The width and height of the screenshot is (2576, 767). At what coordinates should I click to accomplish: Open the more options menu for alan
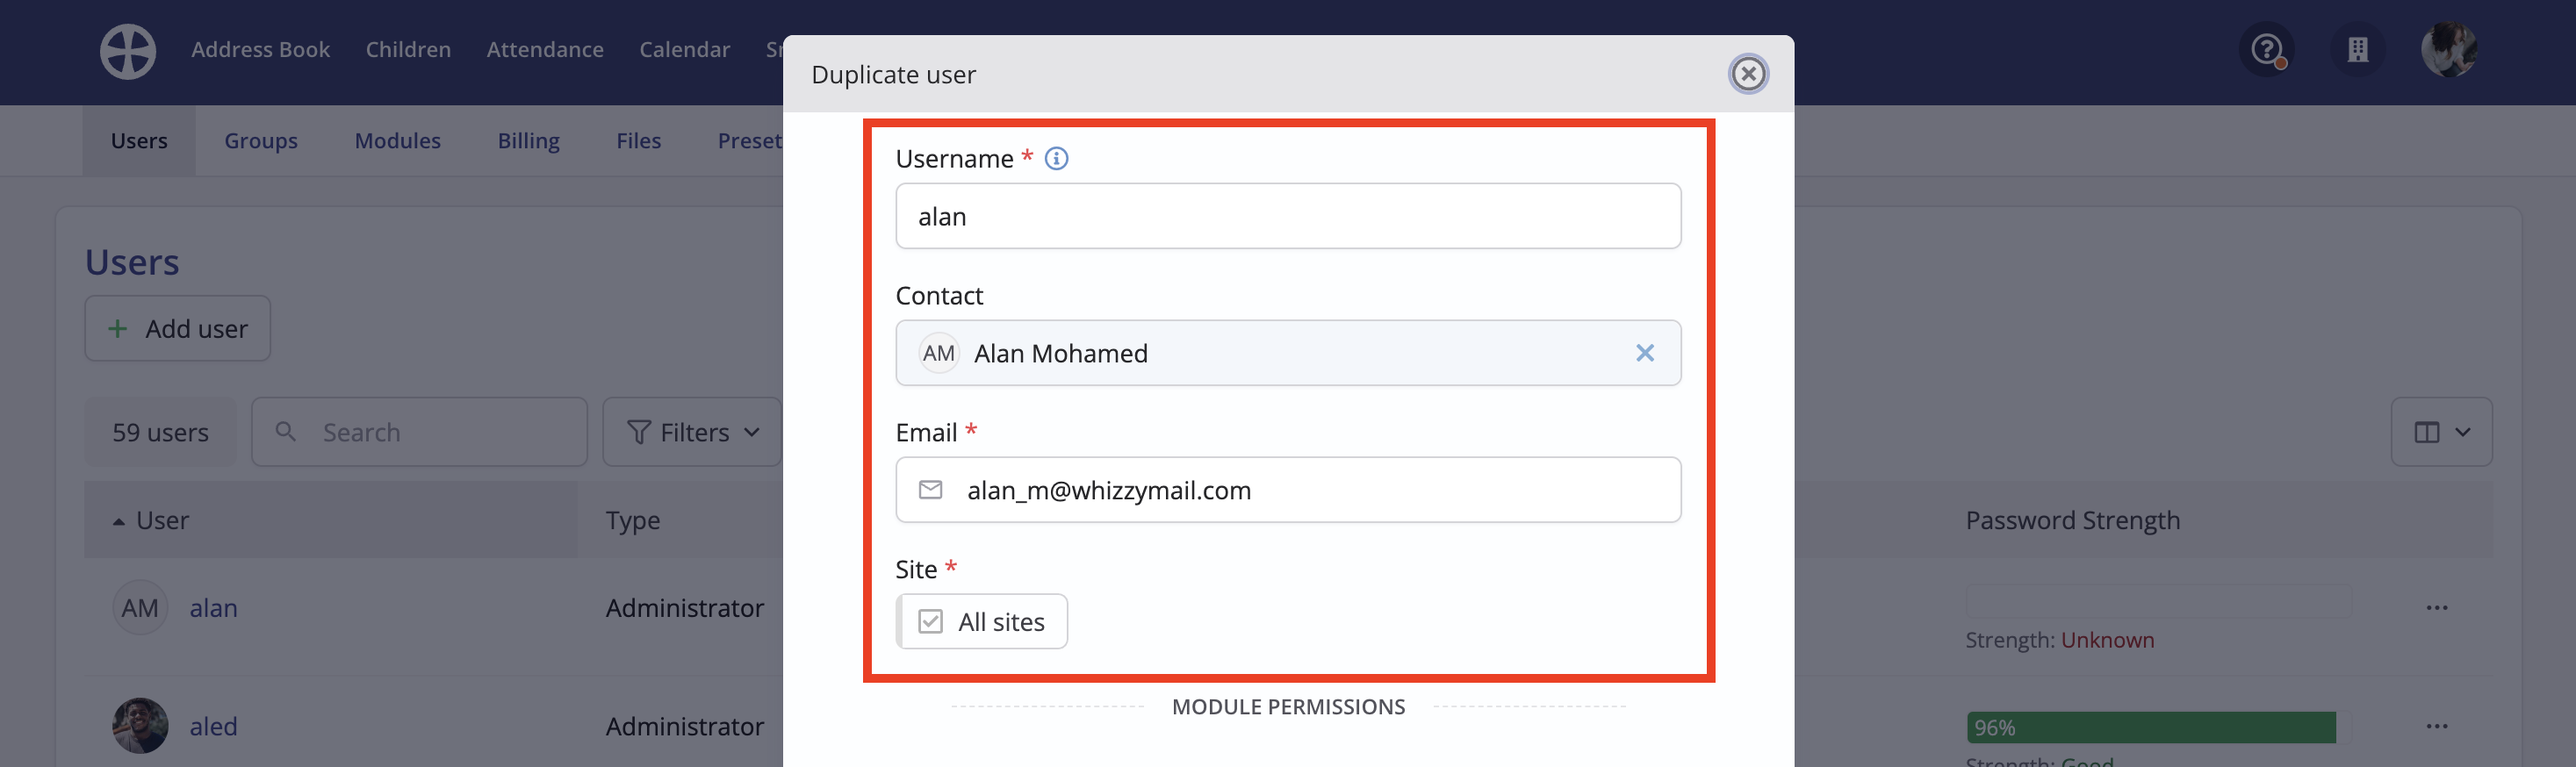pyautogui.click(x=2436, y=608)
